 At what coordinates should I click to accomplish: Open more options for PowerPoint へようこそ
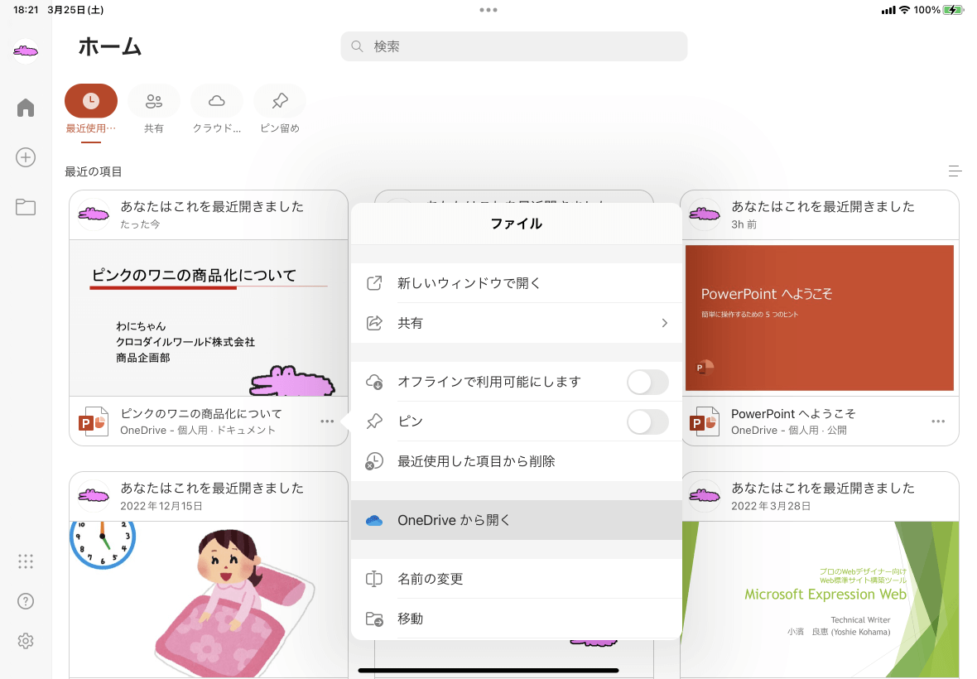[938, 421]
